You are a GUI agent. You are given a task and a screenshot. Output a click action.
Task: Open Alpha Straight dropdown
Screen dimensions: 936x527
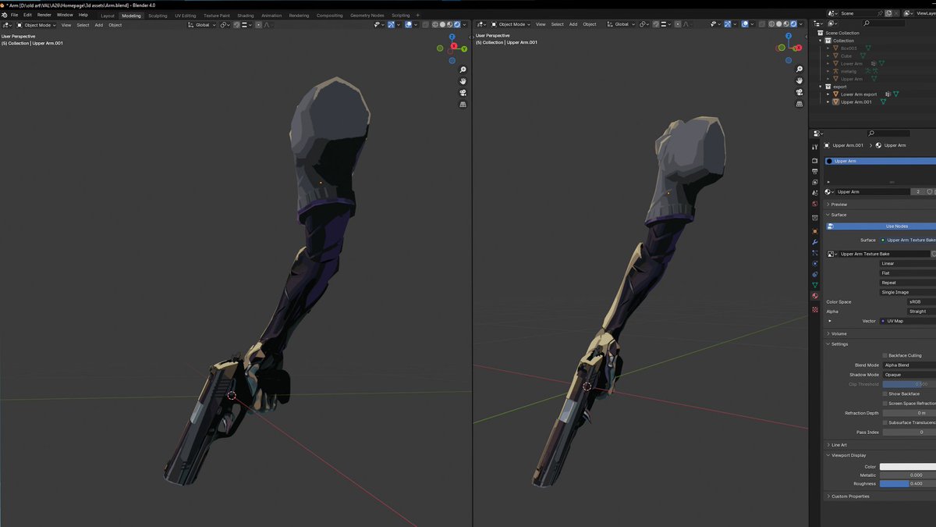922,311
